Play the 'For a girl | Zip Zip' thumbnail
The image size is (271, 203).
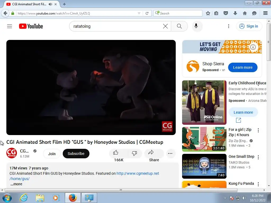[204, 139]
